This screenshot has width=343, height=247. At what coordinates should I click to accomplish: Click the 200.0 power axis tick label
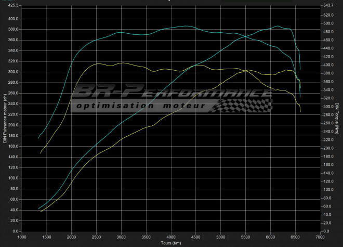(x=11, y=125)
